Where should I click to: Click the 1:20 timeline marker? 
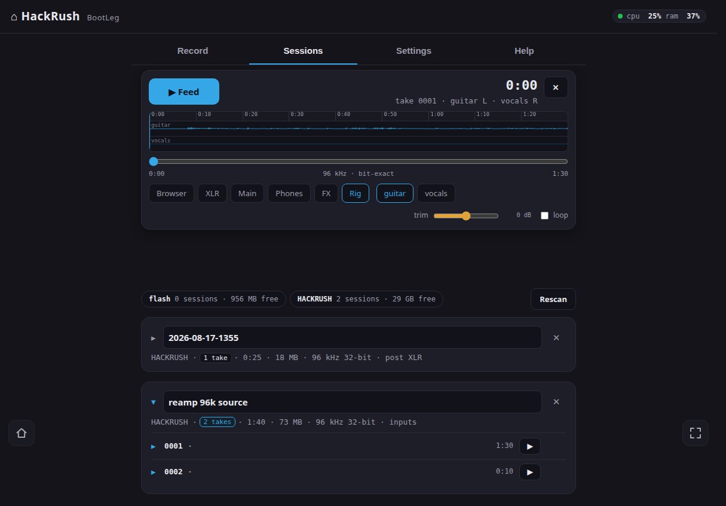[x=530, y=114]
